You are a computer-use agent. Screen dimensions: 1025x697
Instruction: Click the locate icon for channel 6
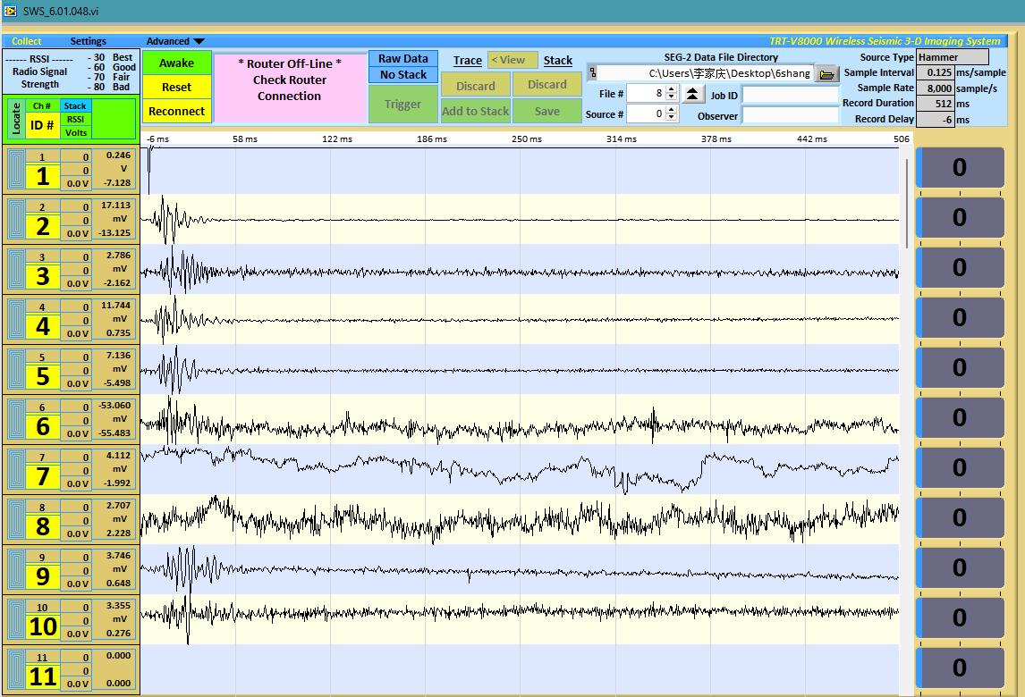[16, 420]
